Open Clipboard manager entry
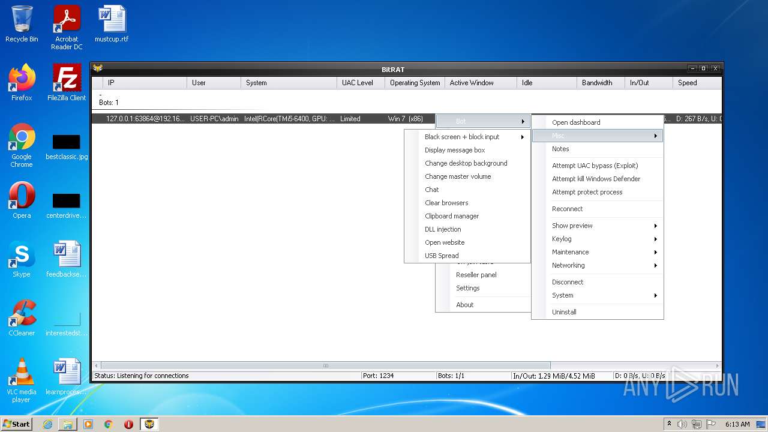768x432 pixels. (467, 216)
